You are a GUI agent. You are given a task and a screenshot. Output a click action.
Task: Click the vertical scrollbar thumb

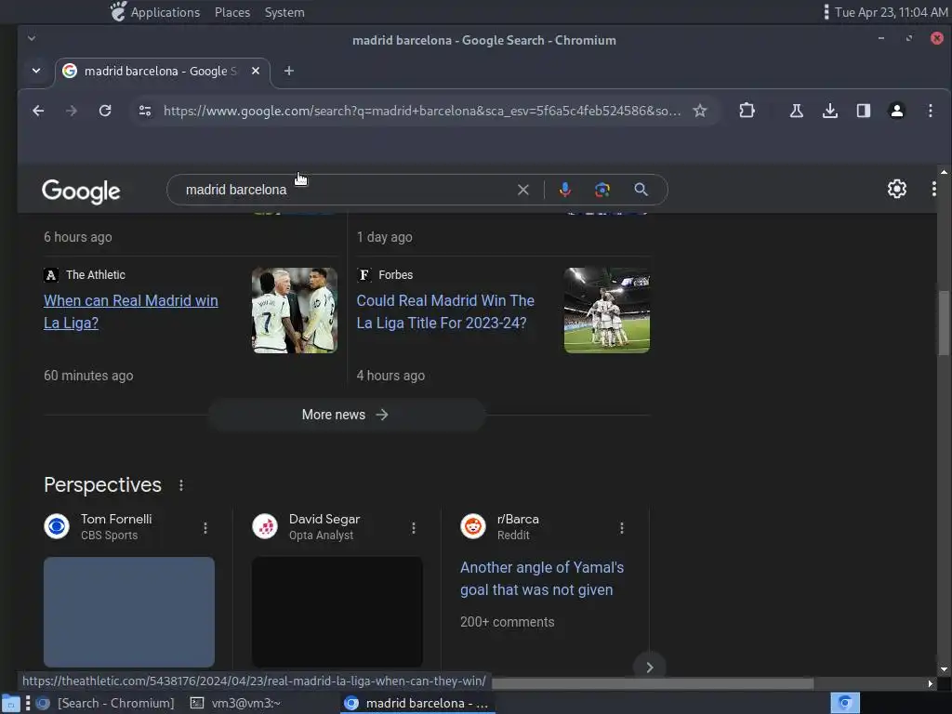coord(943,323)
